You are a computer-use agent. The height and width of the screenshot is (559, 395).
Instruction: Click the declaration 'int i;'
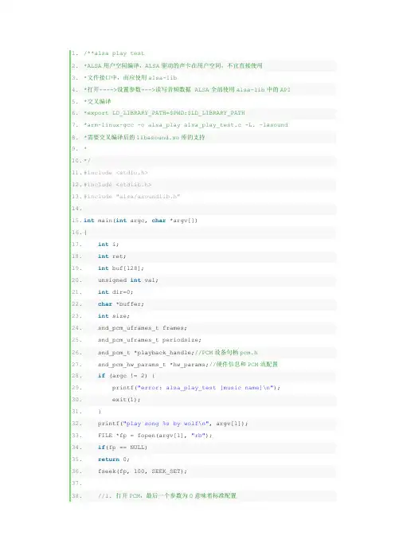coord(108,244)
